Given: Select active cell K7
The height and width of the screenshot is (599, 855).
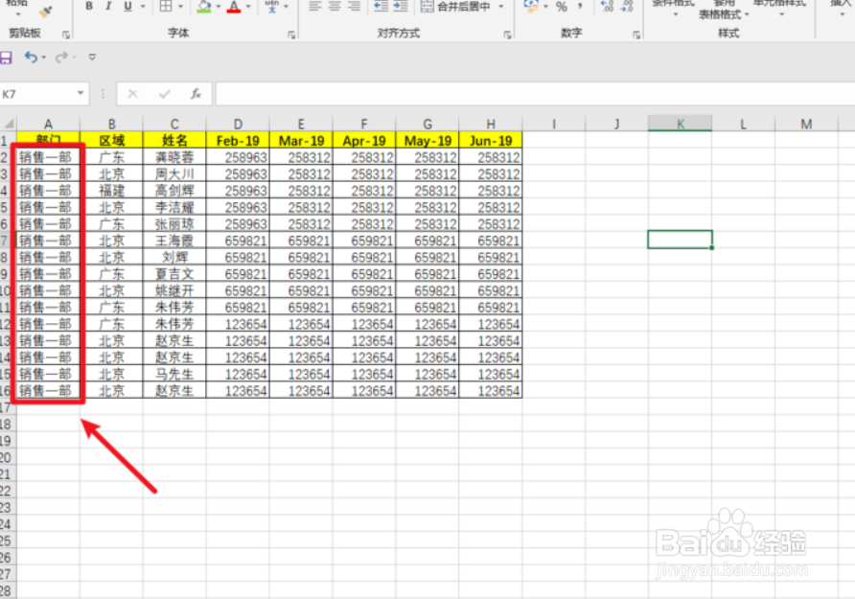Looking at the screenshot, I should (680, 240).
